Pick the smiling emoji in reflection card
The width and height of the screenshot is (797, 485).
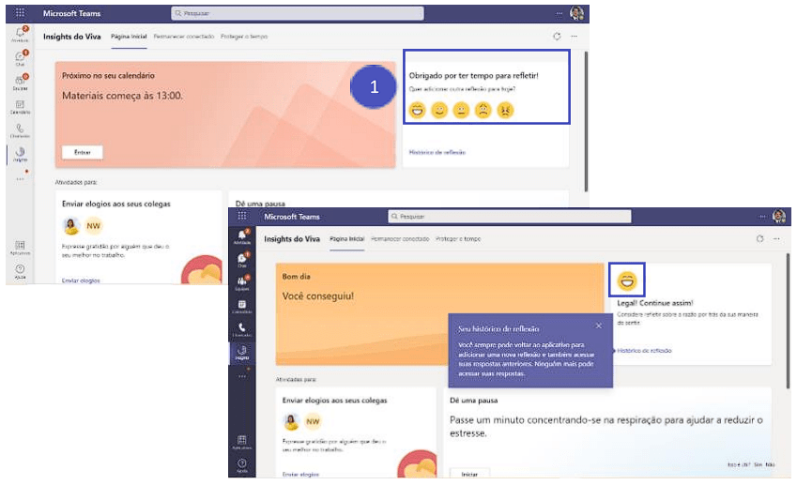coord(439,110)
